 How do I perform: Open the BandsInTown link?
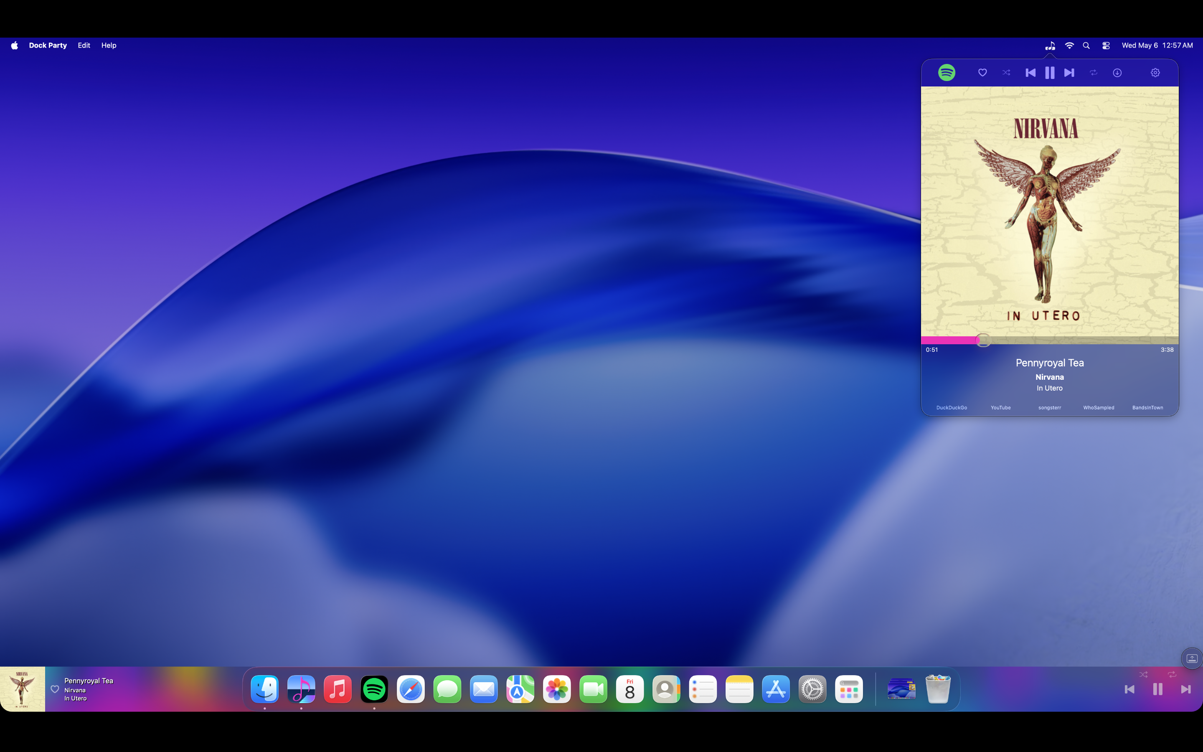coord(1147,408)
